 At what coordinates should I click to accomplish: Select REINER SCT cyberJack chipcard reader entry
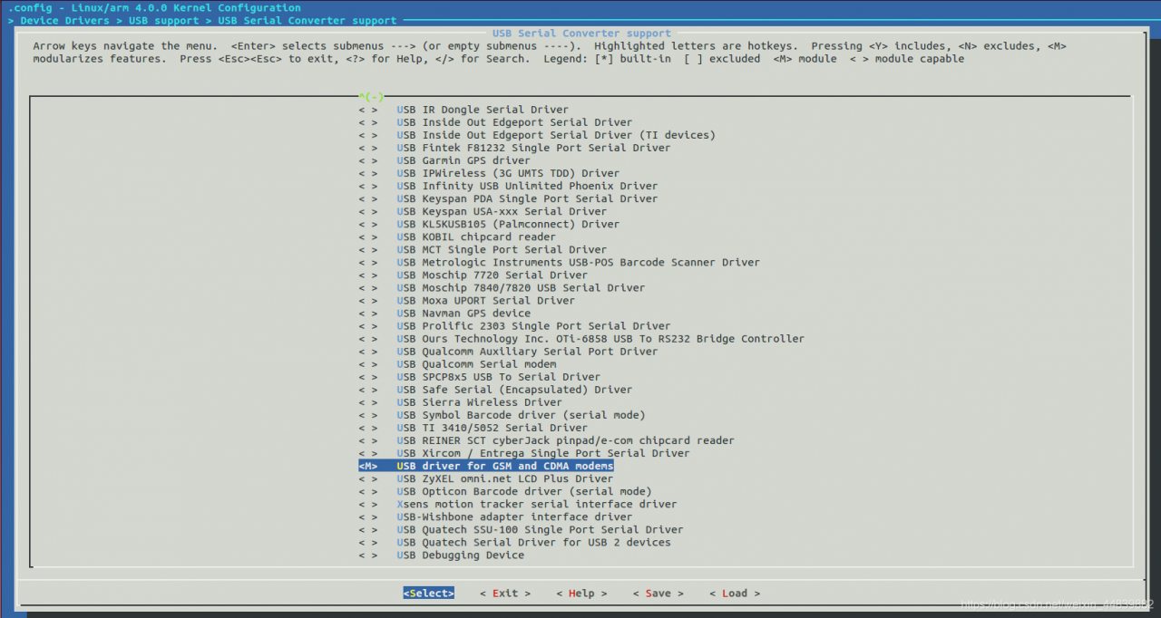(x=565, y=440)
